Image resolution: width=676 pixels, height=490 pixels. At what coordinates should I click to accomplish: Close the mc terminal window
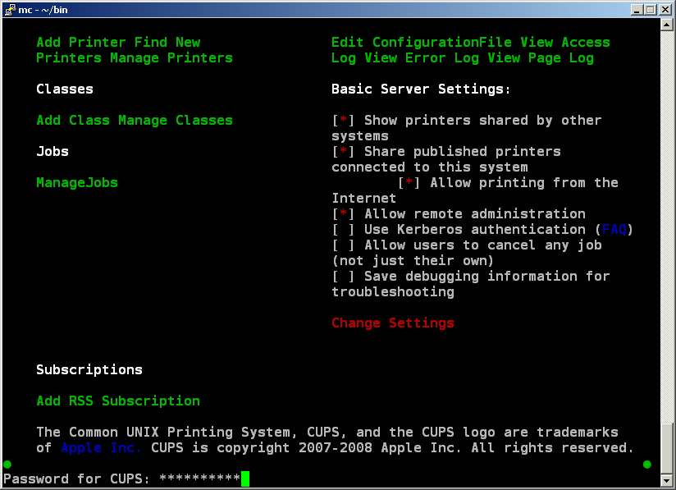[665, 9]
